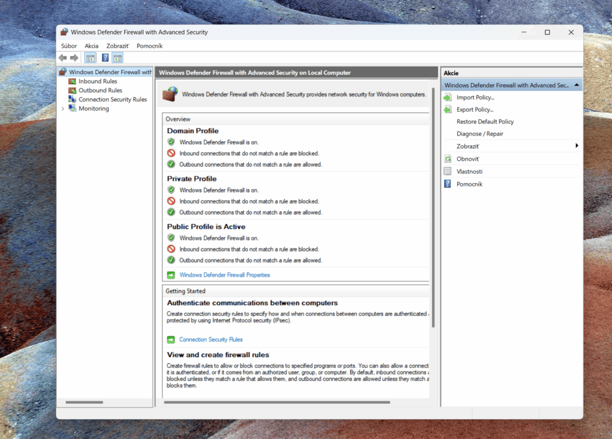Click the center pane vertical scrollbar
This screenshot has width=612, height=439.
(x=433, y=207)
